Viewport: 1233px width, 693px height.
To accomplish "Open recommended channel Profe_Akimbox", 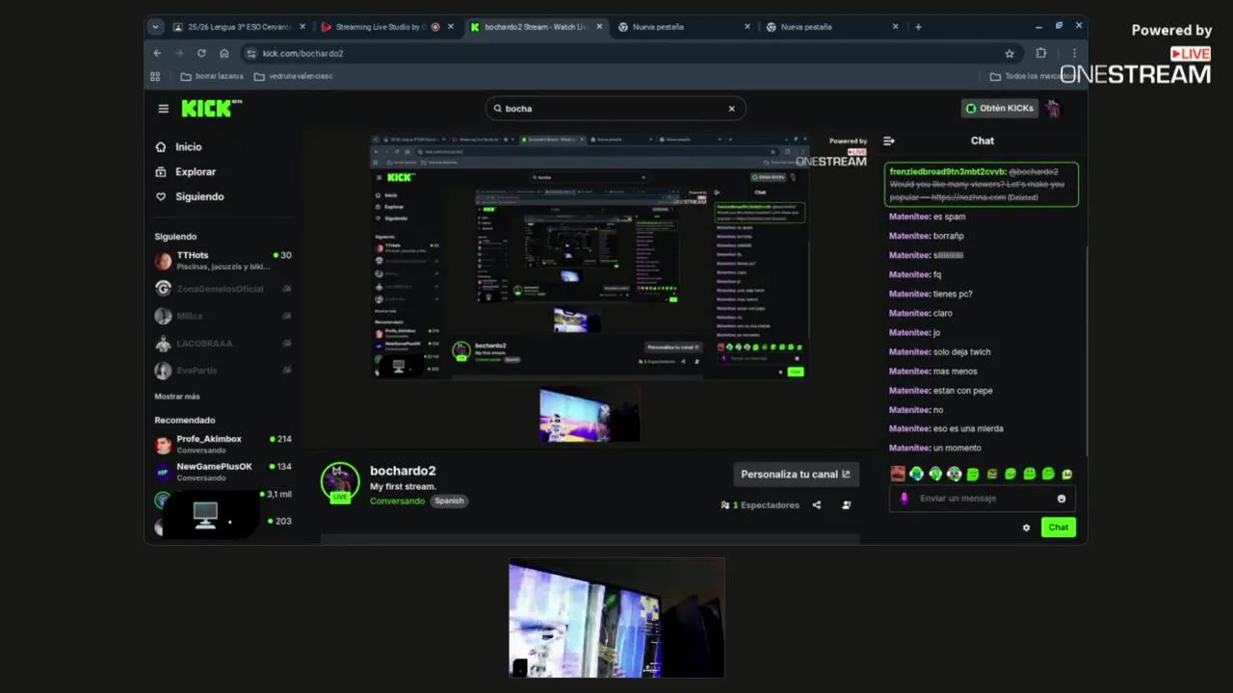I will 223,445.
